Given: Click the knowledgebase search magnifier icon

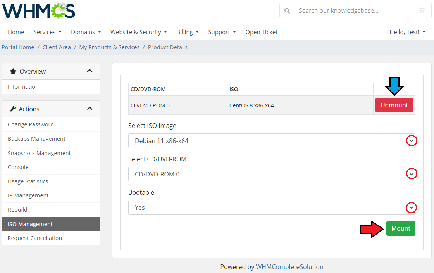Looking at the screenshot, I should click(287, 11).
